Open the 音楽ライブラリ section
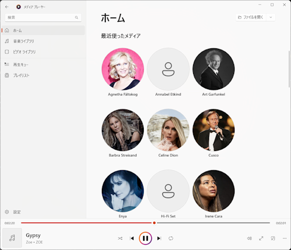The height and width of the screenshot is (250, 291). click(x=43, y=41)
